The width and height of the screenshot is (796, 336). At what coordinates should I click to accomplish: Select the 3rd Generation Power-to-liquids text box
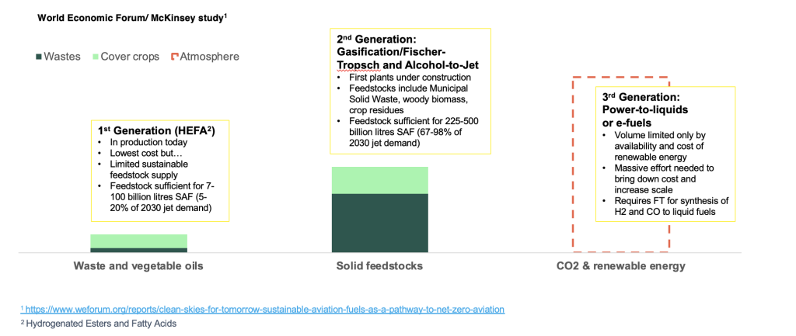666,154
